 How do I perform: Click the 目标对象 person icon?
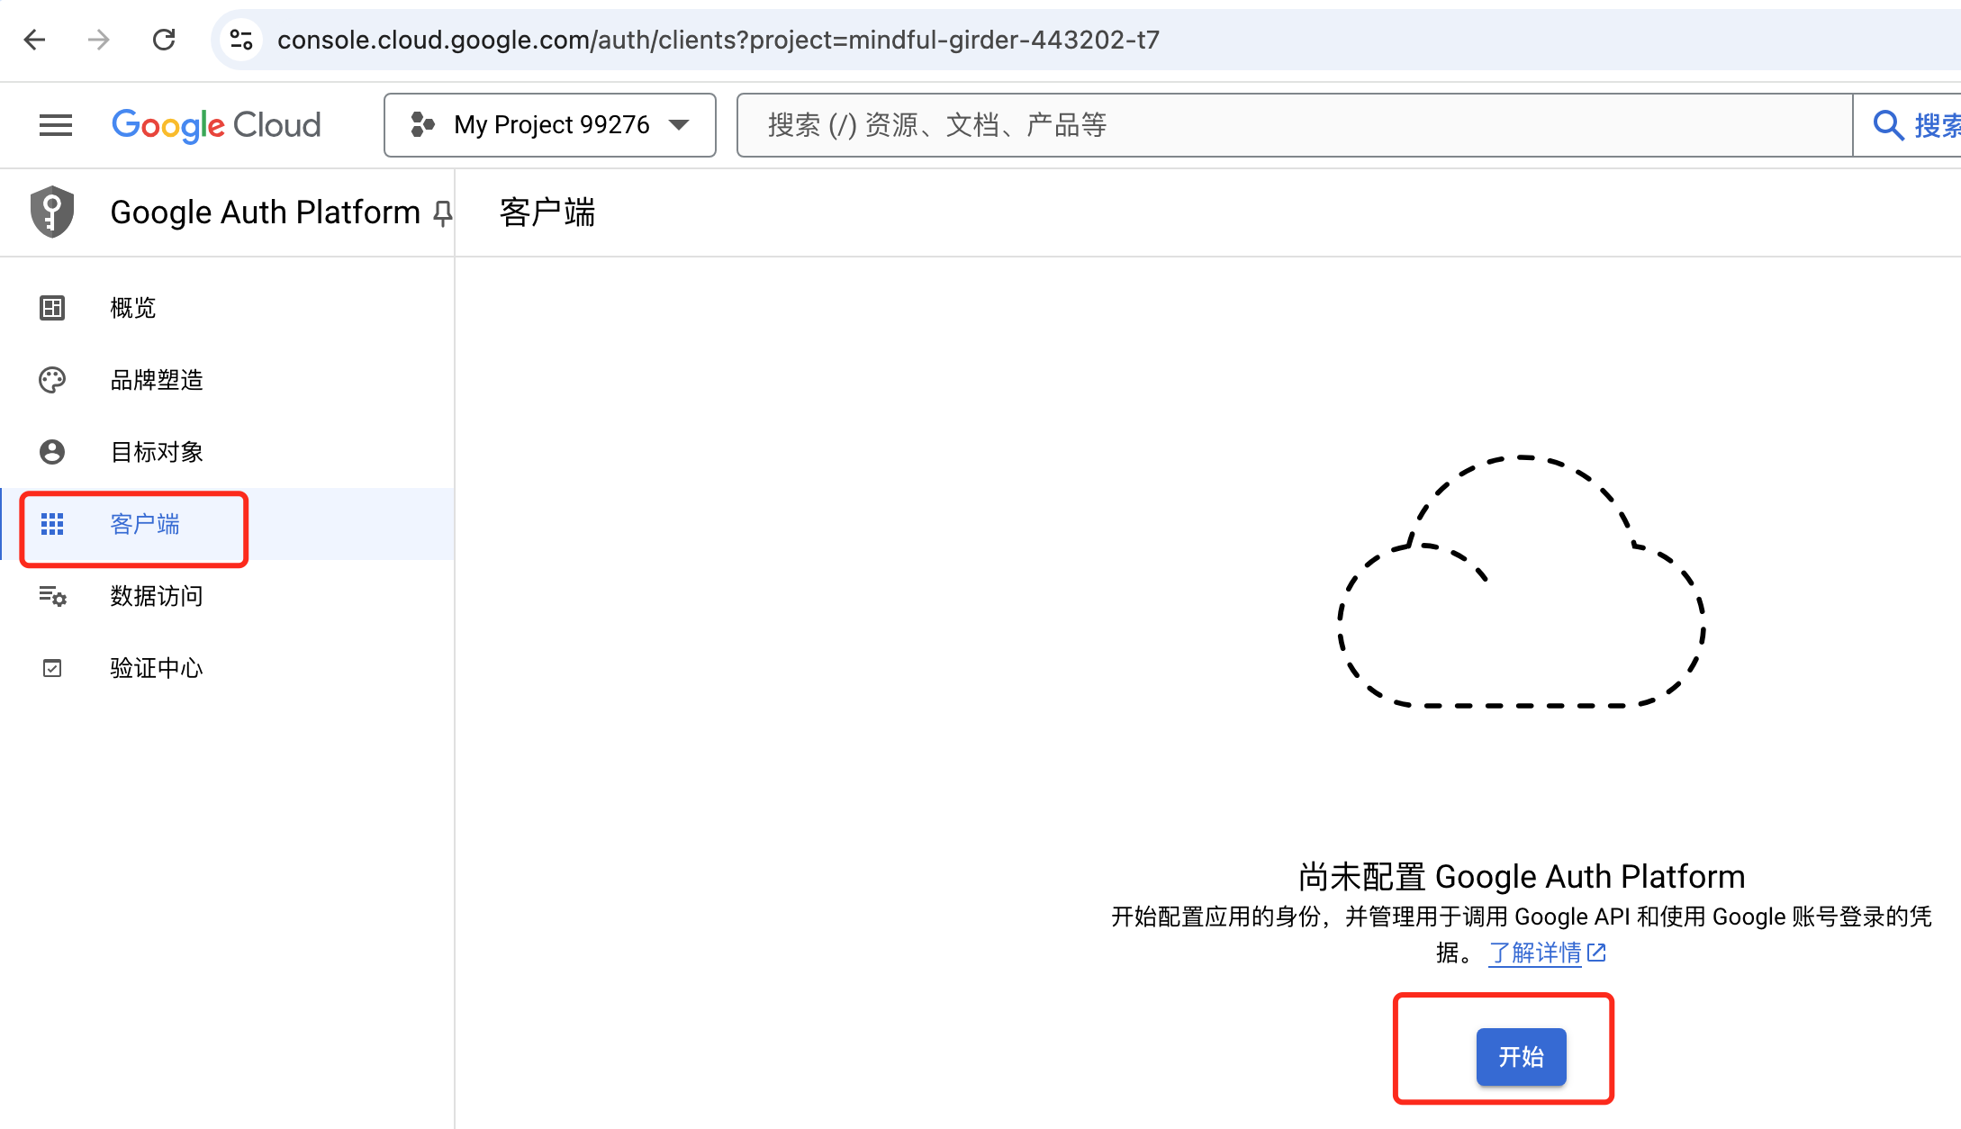52,452
